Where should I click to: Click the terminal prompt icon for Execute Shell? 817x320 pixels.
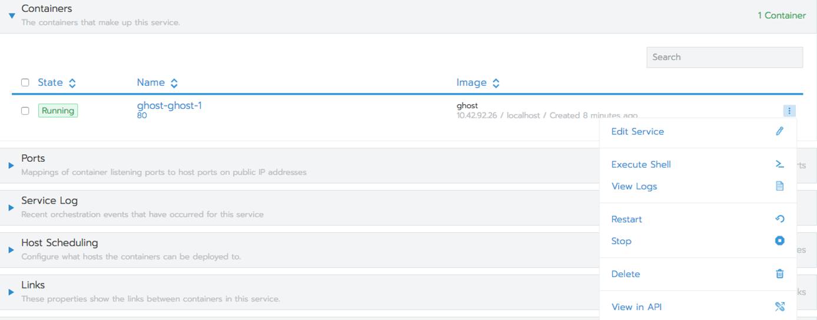(779, 164)
